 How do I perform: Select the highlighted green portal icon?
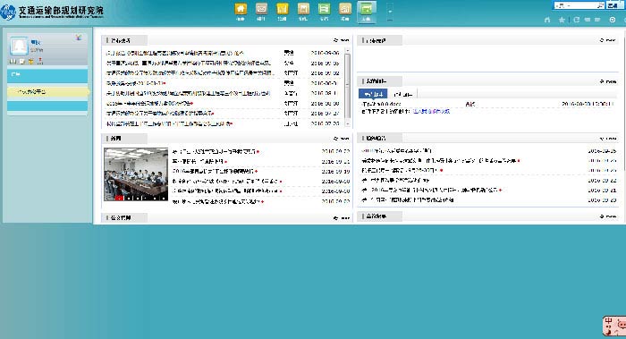tap(366, 9)
